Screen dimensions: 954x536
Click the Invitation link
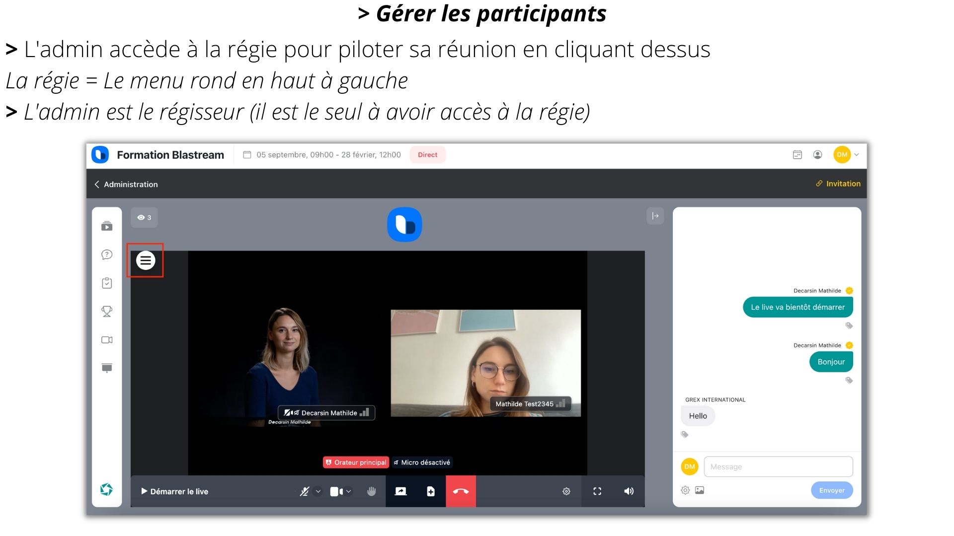(838, 184)
